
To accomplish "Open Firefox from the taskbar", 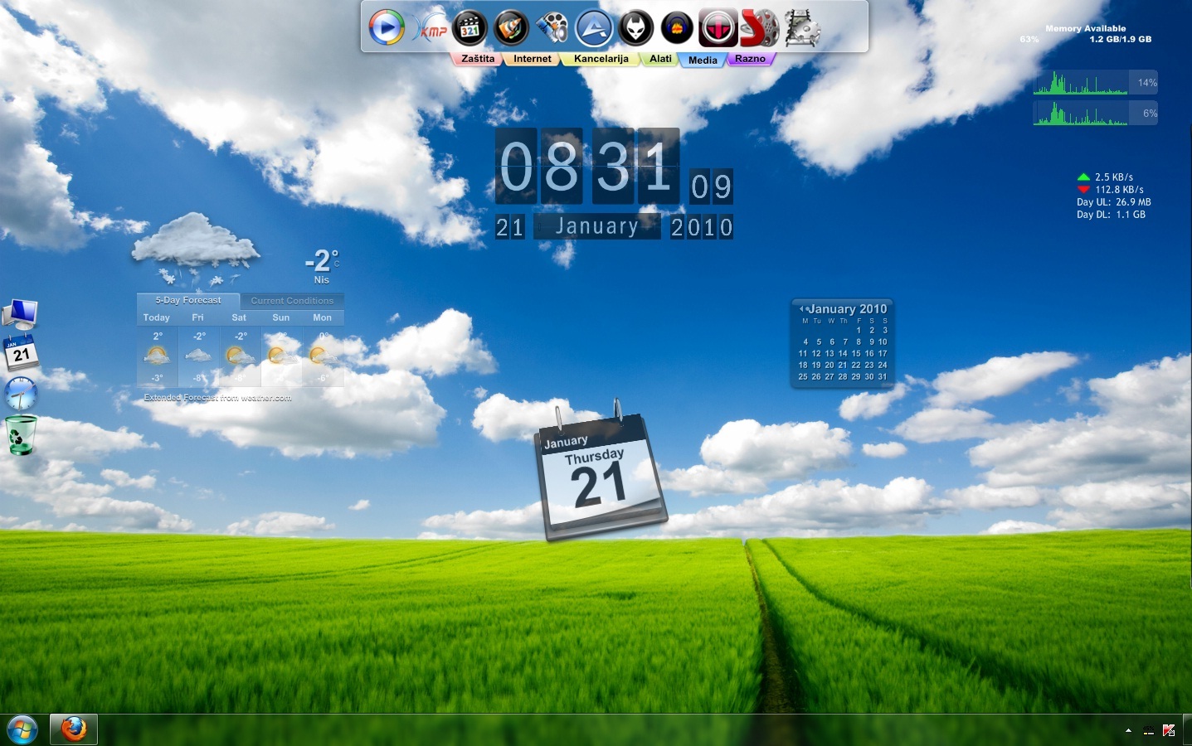I will point(74,729).
